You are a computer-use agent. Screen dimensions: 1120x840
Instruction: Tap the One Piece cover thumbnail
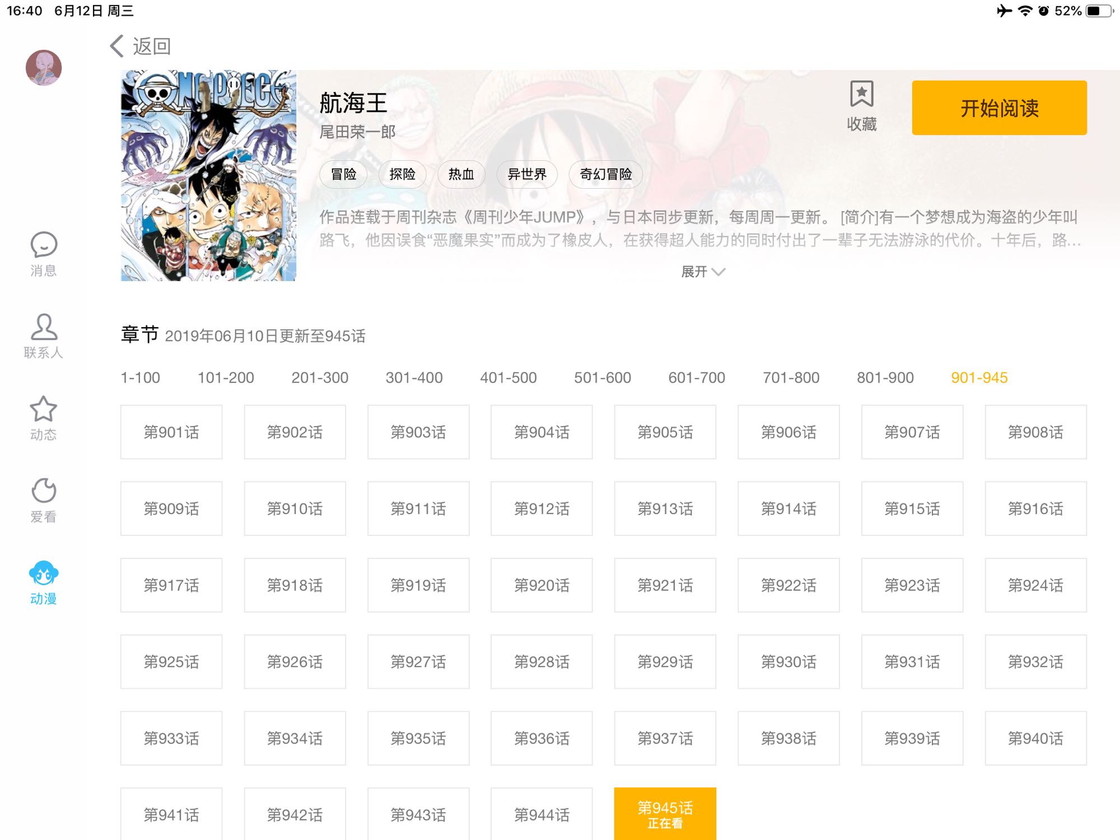point(208,175)
